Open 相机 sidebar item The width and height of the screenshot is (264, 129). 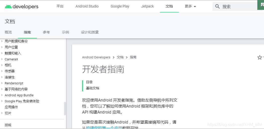tap(8, 65)
